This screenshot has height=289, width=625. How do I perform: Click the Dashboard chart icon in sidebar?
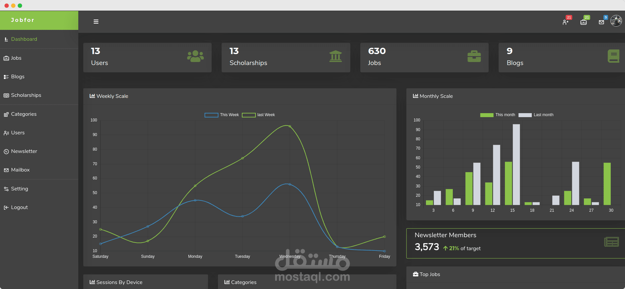point(6,39)
